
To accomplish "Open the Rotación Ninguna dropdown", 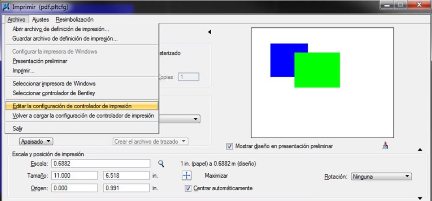I will pyautogui.click(x=381, y=177).
